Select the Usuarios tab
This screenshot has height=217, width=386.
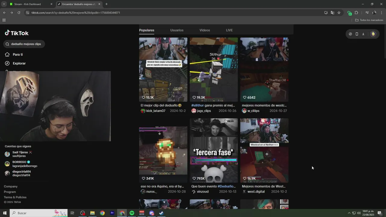pyautogui.click(x=177, y=30)
